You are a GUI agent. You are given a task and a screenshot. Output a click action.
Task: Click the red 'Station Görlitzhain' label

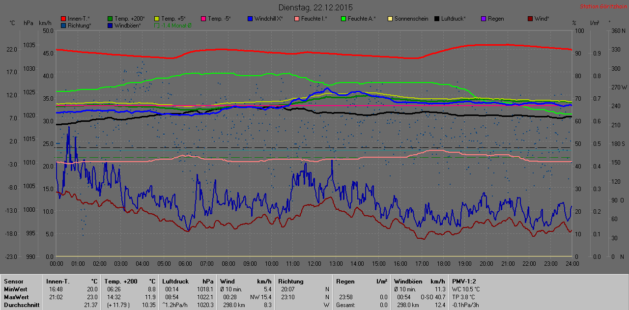(603, 6)
